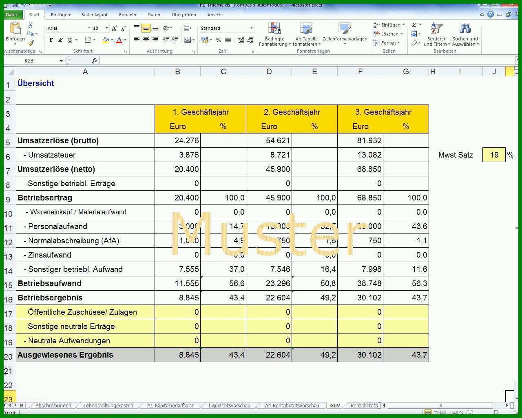This screenshot has width=522, height=418.
Task: Open underline style dropdown arrow
Action: coord(76,40)
